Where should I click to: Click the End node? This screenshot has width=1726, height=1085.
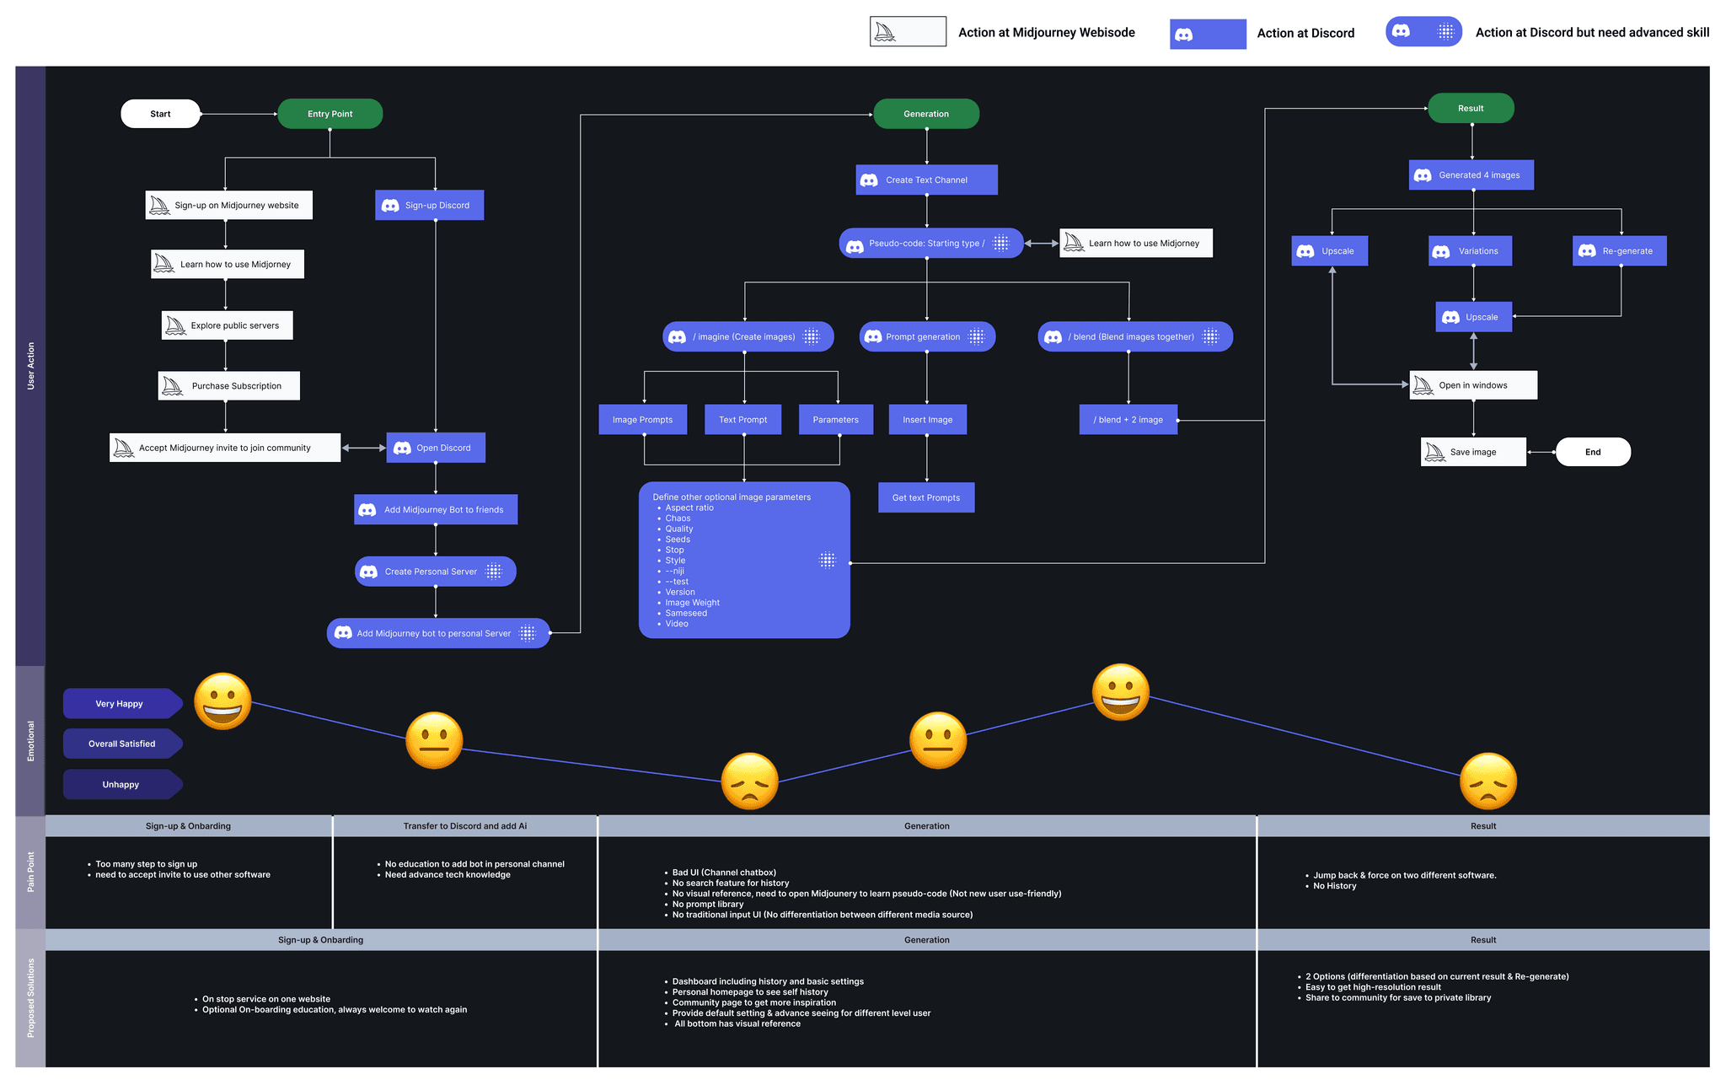[1592, 452]
